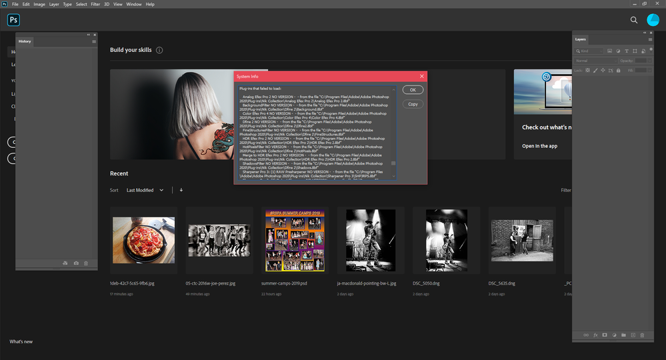Collapse the History panel with double arrows
666x360 pixels.
click(x=89, y=35)
